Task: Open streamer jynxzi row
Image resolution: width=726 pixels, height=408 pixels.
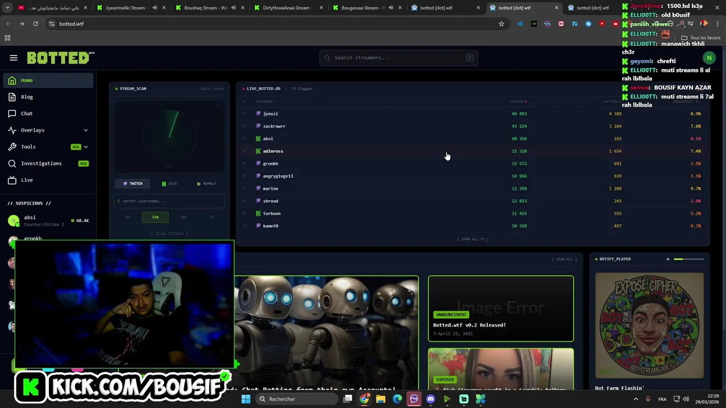Action: 473,114
